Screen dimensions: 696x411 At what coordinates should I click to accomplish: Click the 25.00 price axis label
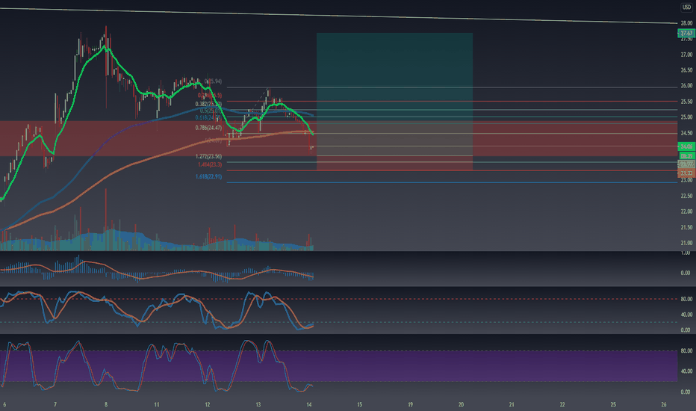[x=686, y=117]
